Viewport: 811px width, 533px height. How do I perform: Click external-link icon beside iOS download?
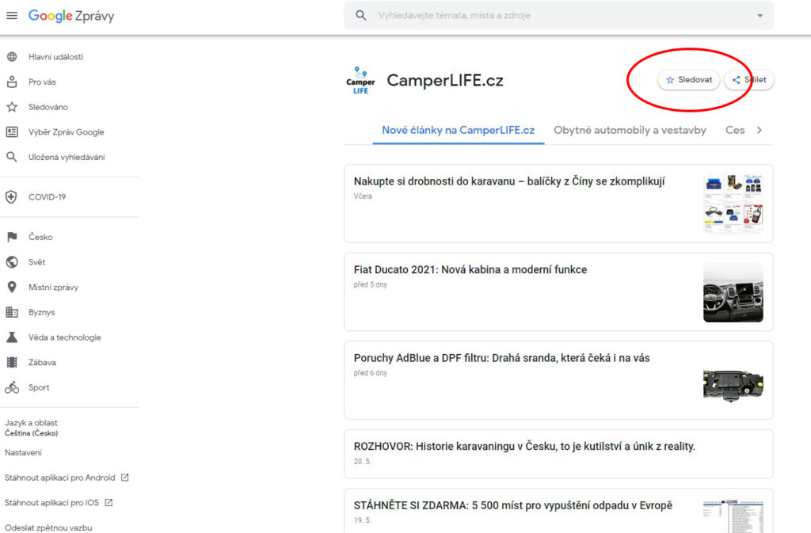[109, 502]
